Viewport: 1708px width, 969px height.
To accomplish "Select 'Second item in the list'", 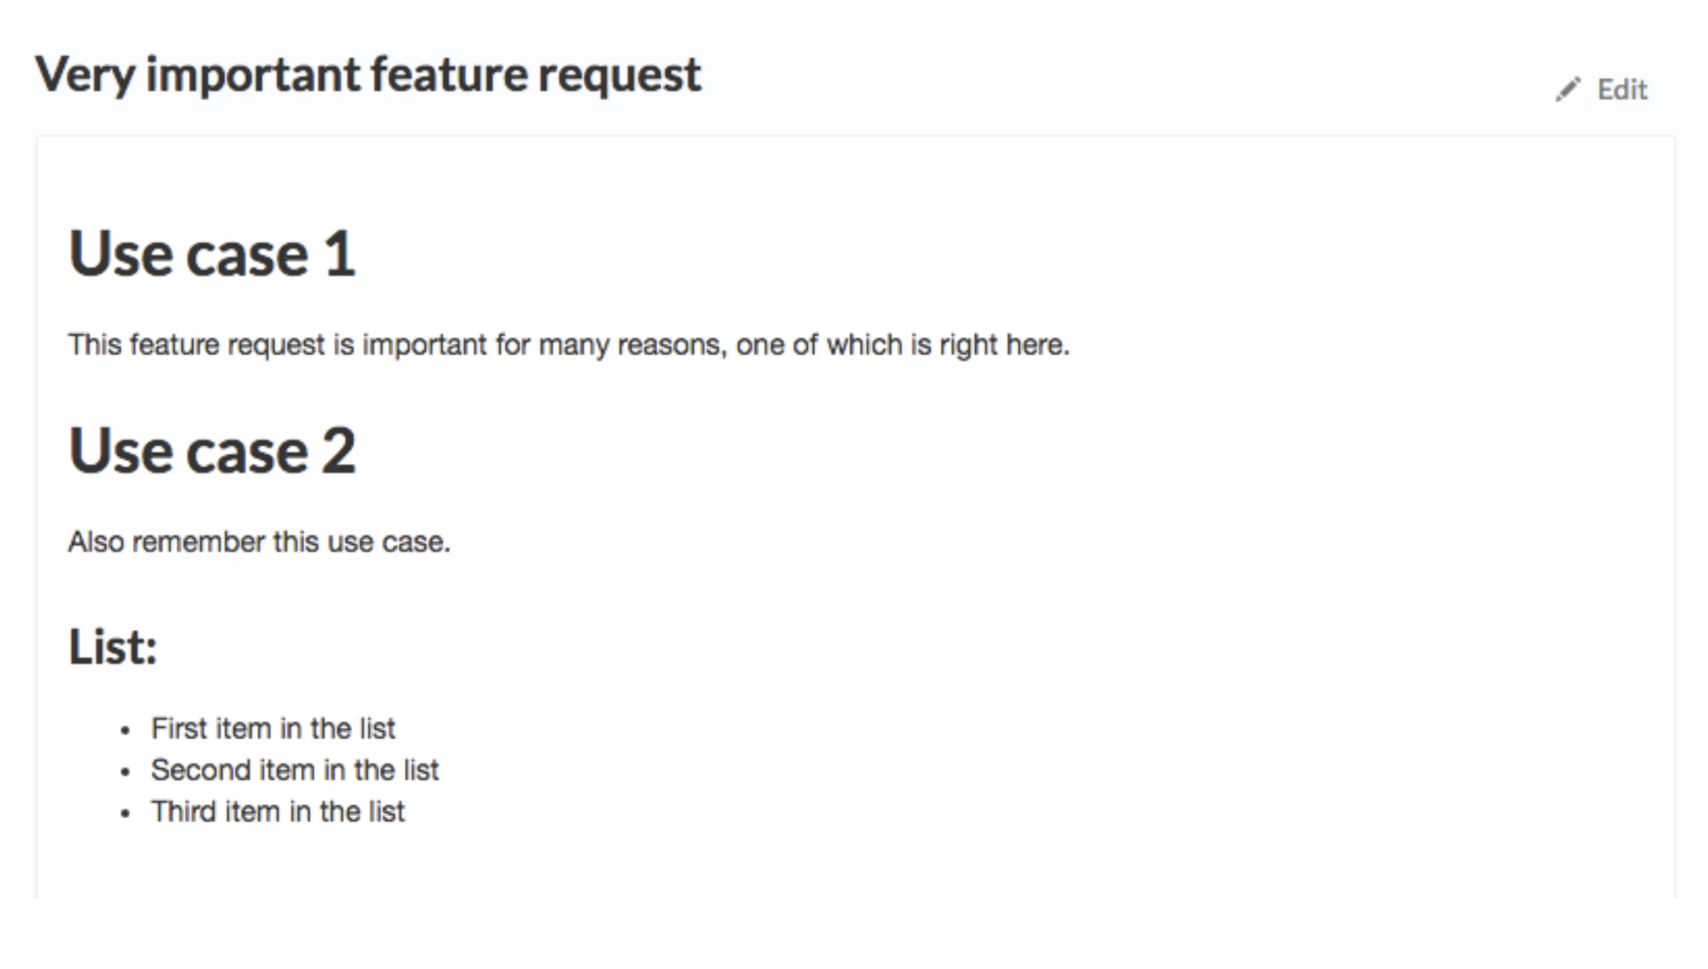I will pyautogui.click(x=295, y=770).
